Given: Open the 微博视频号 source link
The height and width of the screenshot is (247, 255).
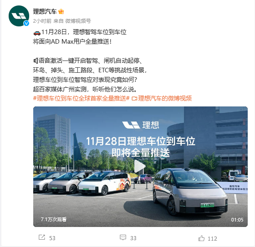Looking at the screenshot, I should [78, 21].
